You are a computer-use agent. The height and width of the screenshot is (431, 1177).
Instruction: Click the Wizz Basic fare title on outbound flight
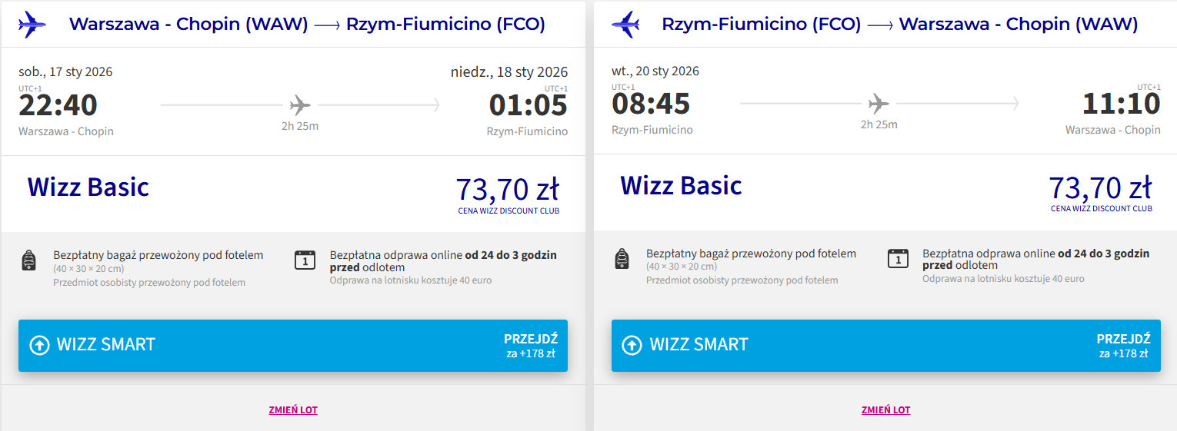[88, 187]
